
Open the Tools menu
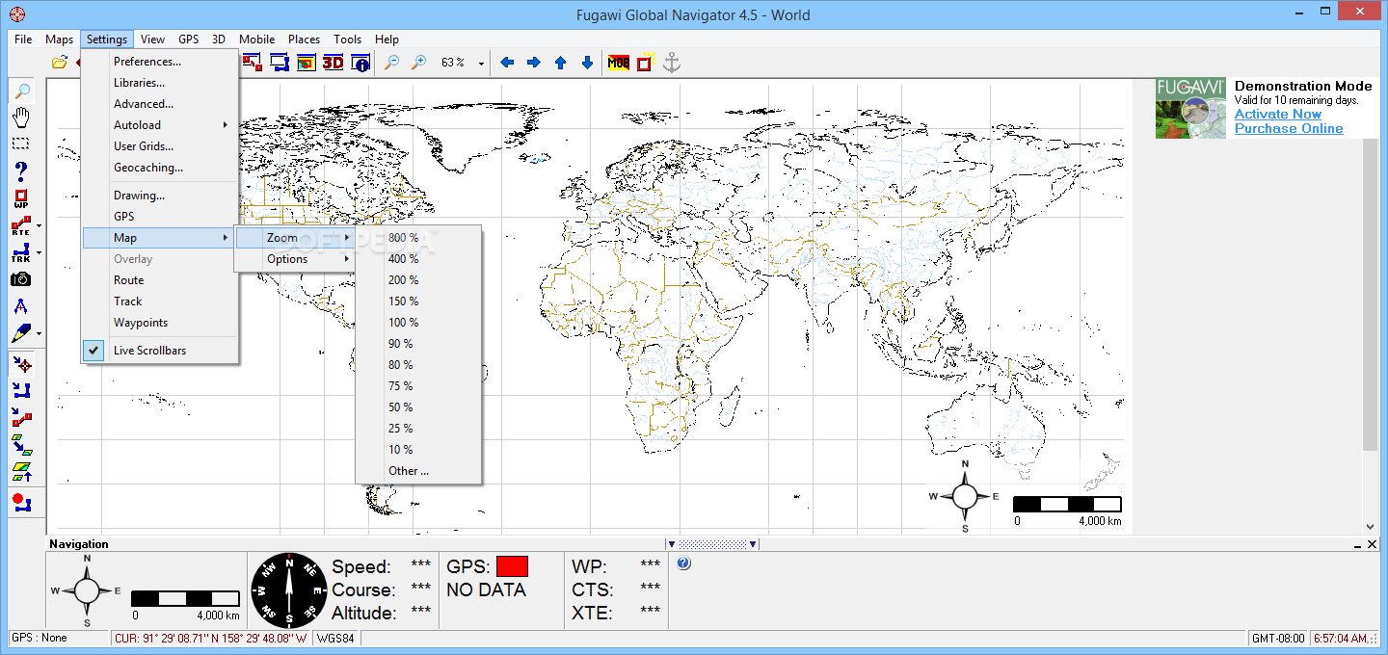click(347, 39)
